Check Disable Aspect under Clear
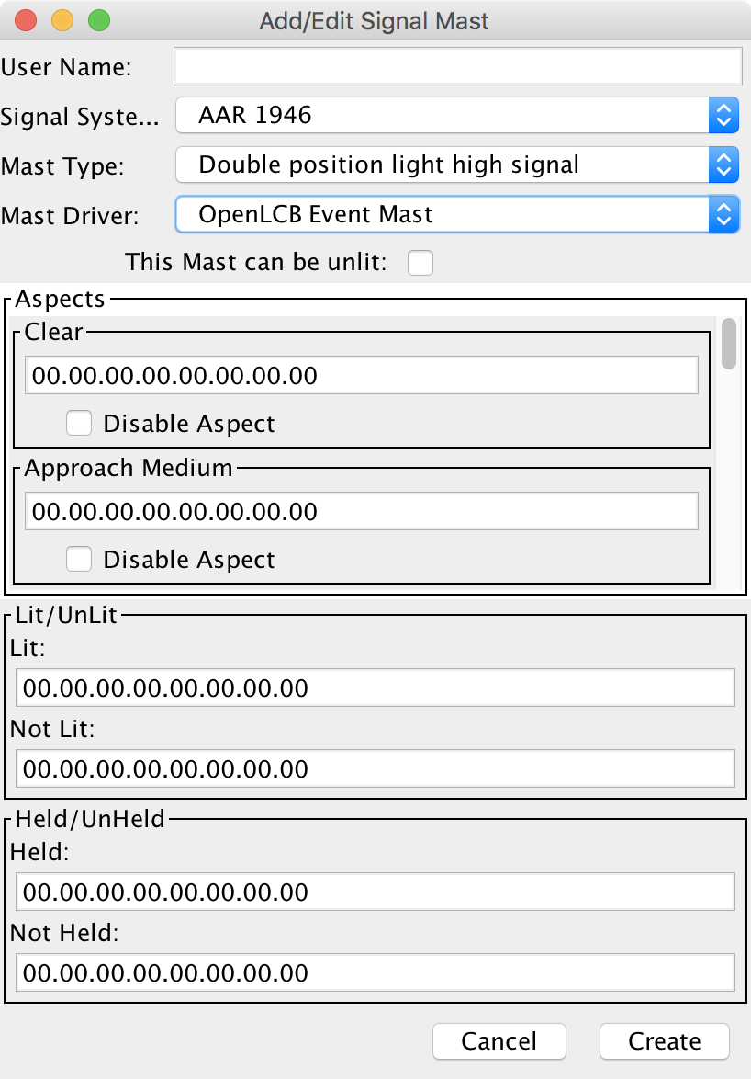 (80, 424)
